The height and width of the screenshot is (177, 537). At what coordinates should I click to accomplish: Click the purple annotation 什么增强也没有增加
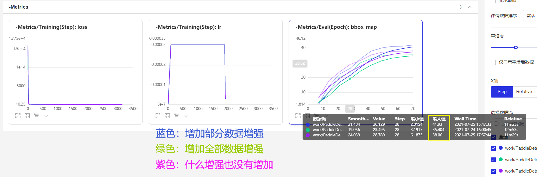pyautogui.click(x=229, y=165)
